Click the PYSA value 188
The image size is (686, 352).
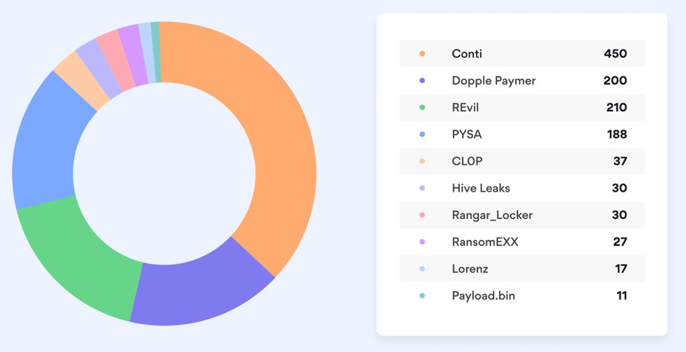pyautogui.click(x=617, y=134)
